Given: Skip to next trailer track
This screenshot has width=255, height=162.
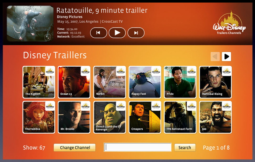Looking at the screenshot, I should click(x=136, y=33).
